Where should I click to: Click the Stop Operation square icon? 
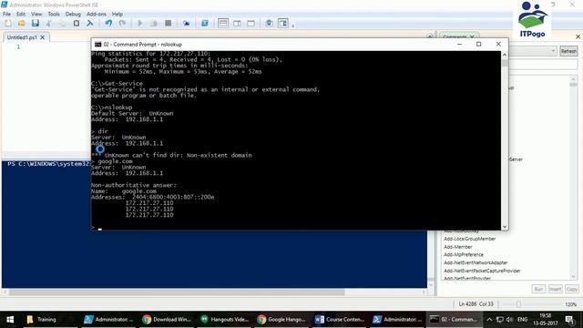[x=168, y=23]
